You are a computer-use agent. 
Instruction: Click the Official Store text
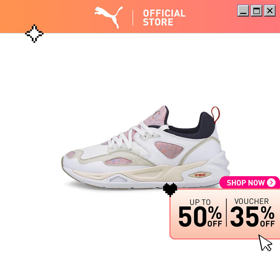(164, 18)
